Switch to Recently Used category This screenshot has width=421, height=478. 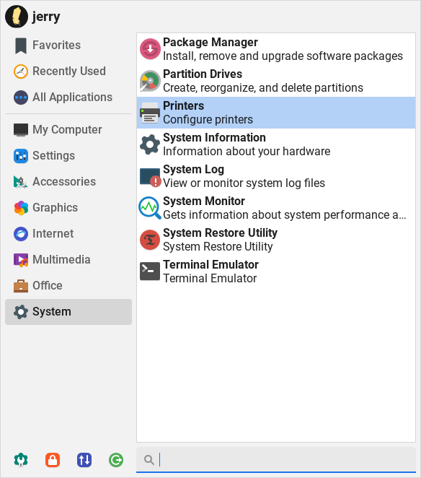click(68, 71)
